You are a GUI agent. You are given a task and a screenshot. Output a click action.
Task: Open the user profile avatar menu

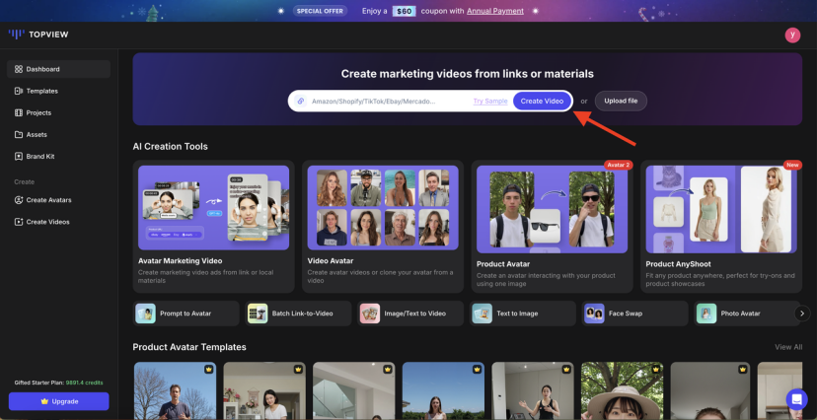click(x=792, y=35)
